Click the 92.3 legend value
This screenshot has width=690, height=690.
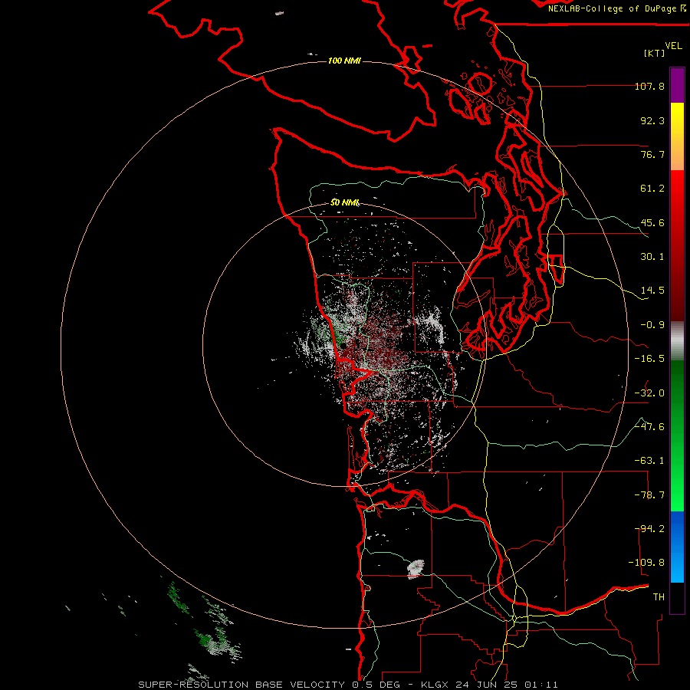tap(652, 120)
